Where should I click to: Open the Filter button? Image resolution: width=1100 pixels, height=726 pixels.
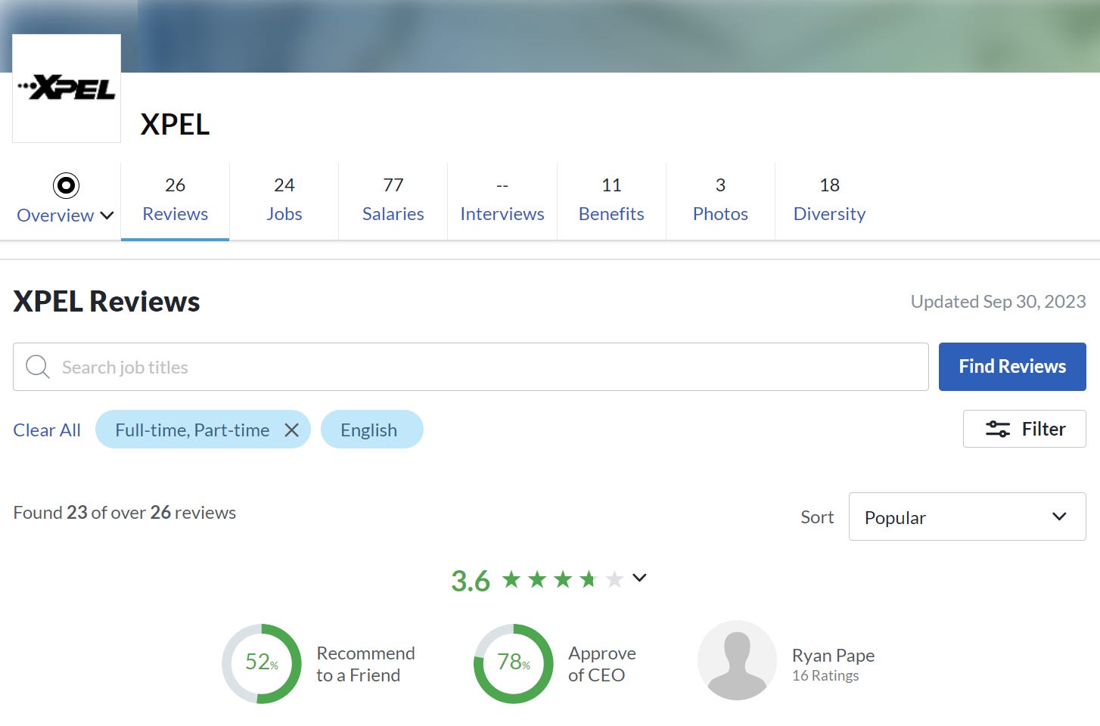point(1024,429)
